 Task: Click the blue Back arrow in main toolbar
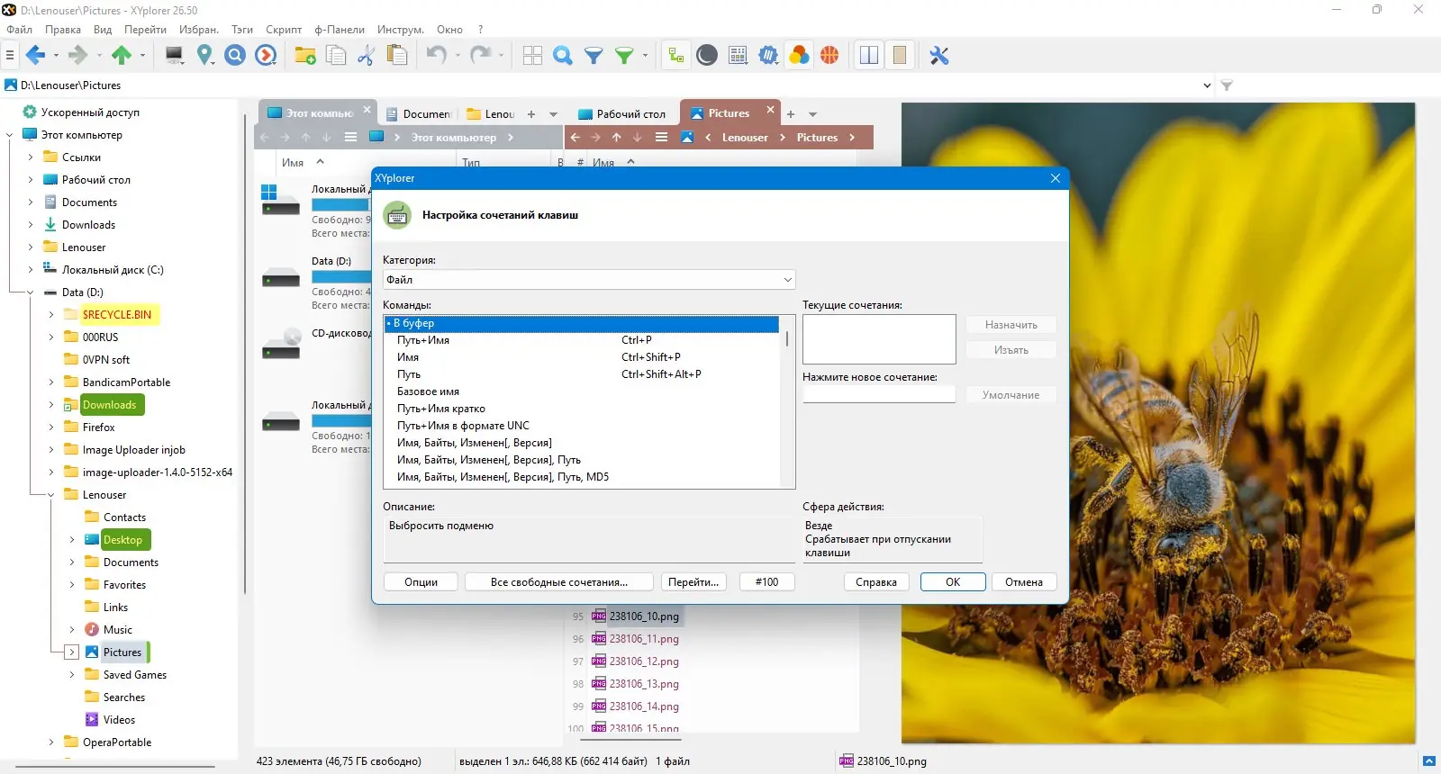[35, 56]
